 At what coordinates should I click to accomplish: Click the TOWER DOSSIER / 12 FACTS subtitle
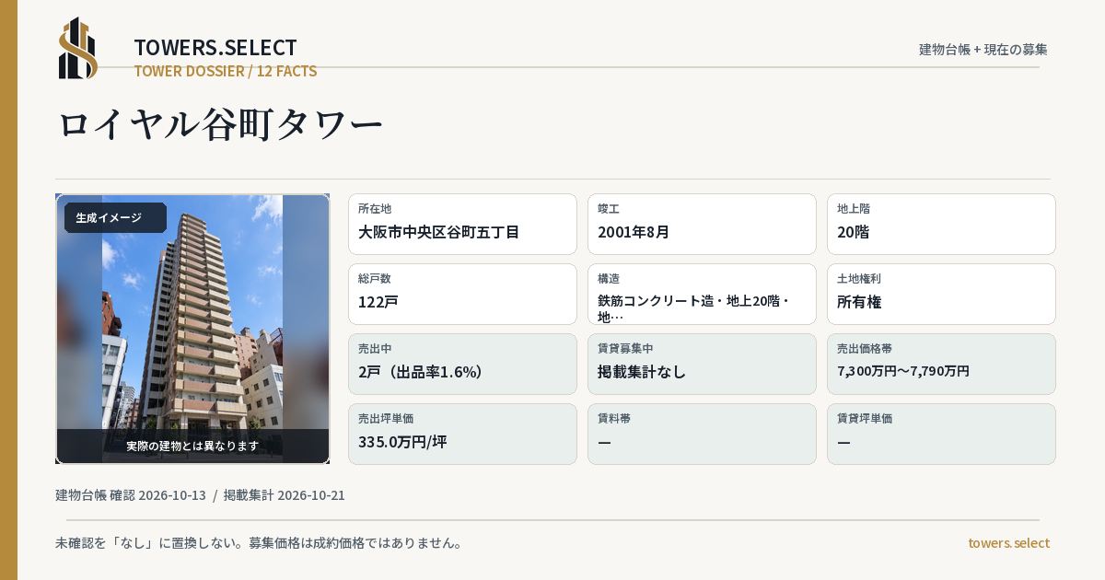[226, 71]
